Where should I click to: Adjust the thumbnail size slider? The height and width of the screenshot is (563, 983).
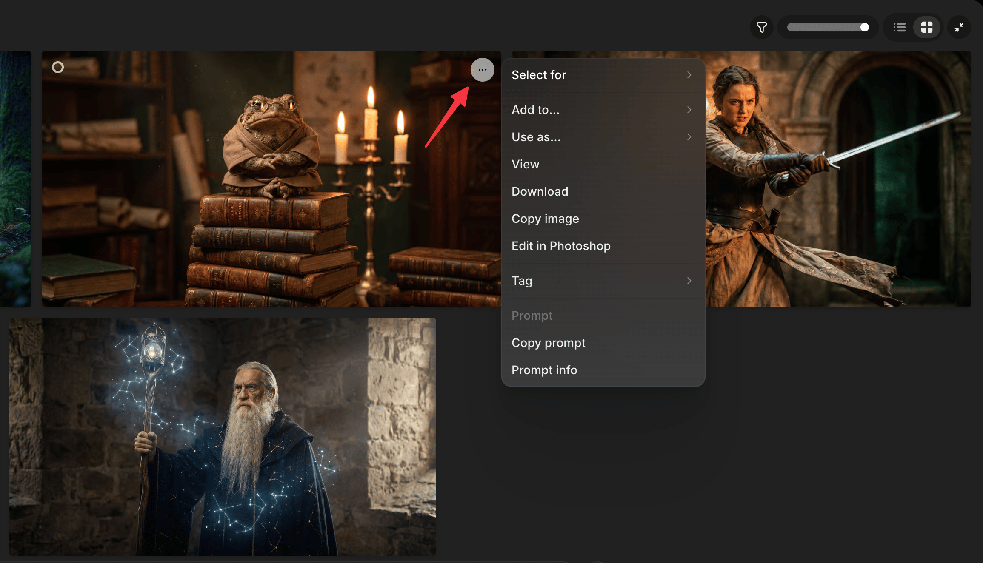pyautogui.click(x=828, y=28)
